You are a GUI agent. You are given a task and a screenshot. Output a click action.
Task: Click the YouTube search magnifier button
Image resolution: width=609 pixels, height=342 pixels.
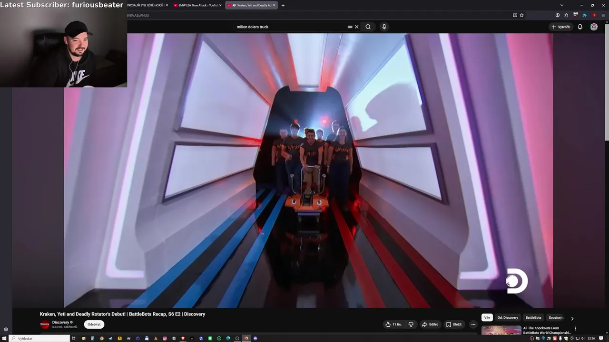click(x=368, y=27)
